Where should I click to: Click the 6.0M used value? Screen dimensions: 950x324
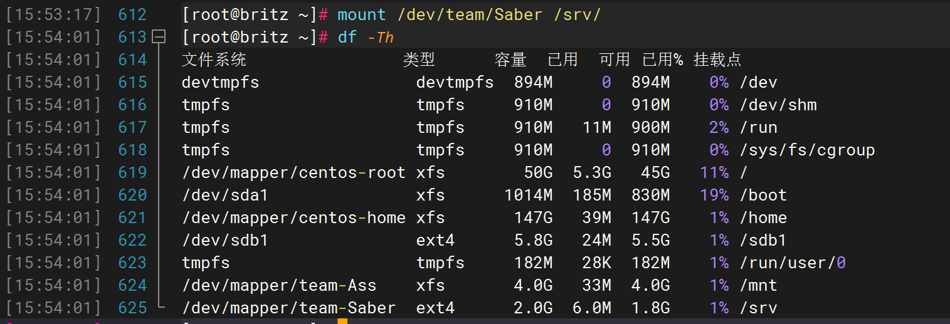tap(592, 308)
